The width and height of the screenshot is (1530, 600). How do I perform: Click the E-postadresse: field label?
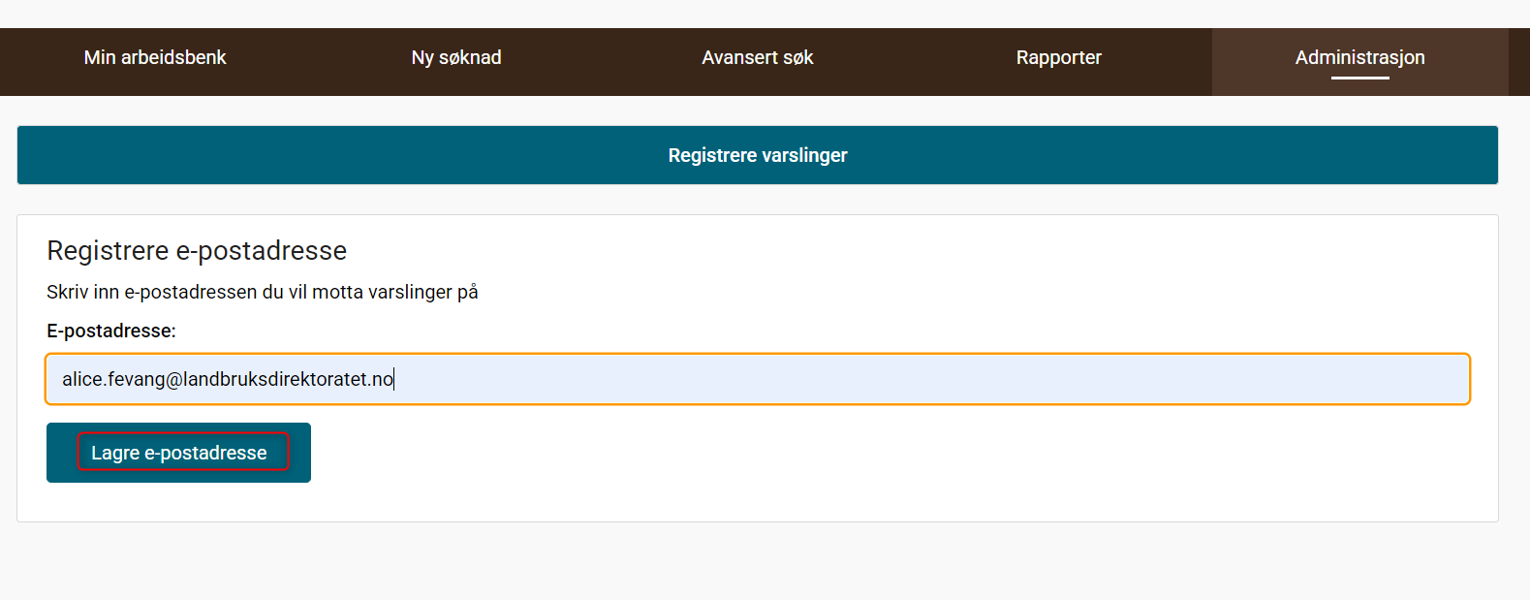(111, 331)
